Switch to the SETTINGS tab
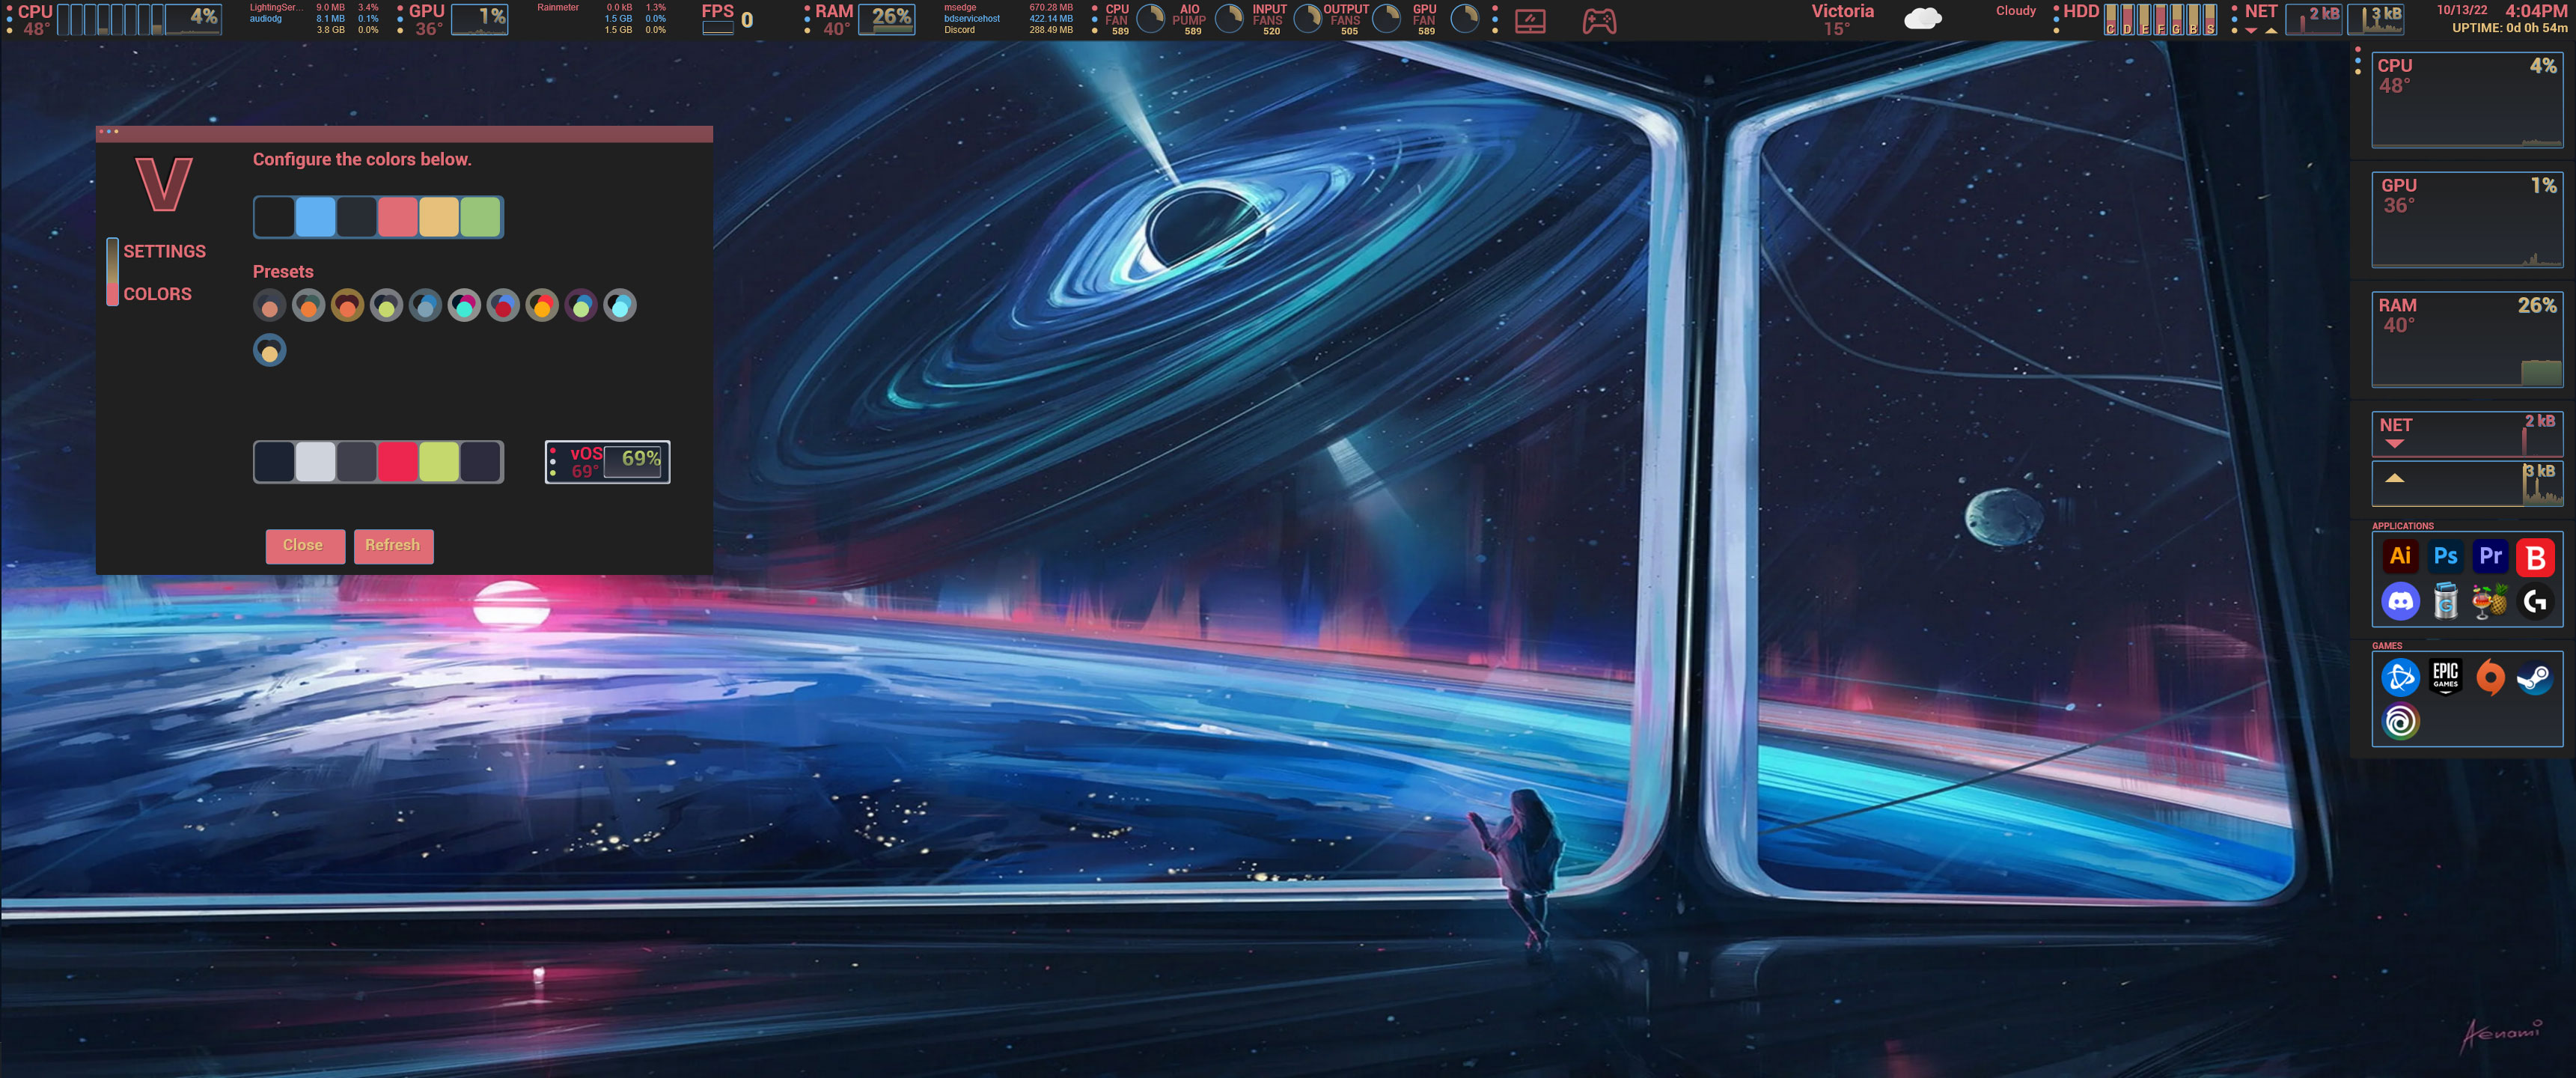2576x1078 pixels. [x=165, y=251]
